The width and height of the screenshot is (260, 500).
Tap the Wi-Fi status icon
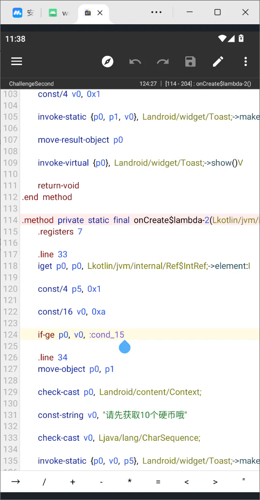[223, 38]
